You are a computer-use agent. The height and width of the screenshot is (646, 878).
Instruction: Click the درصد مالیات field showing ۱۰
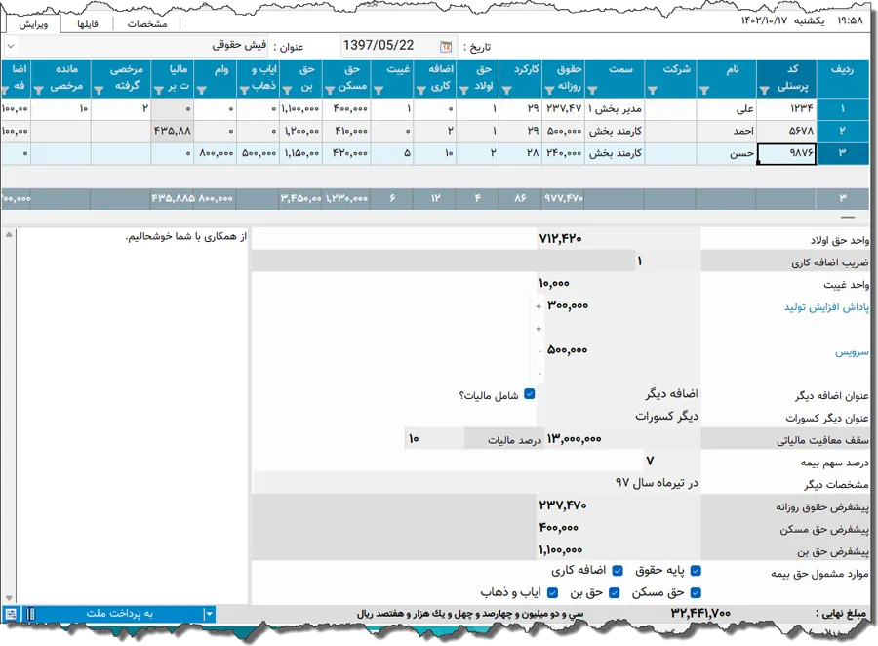(x=434, y=439)
